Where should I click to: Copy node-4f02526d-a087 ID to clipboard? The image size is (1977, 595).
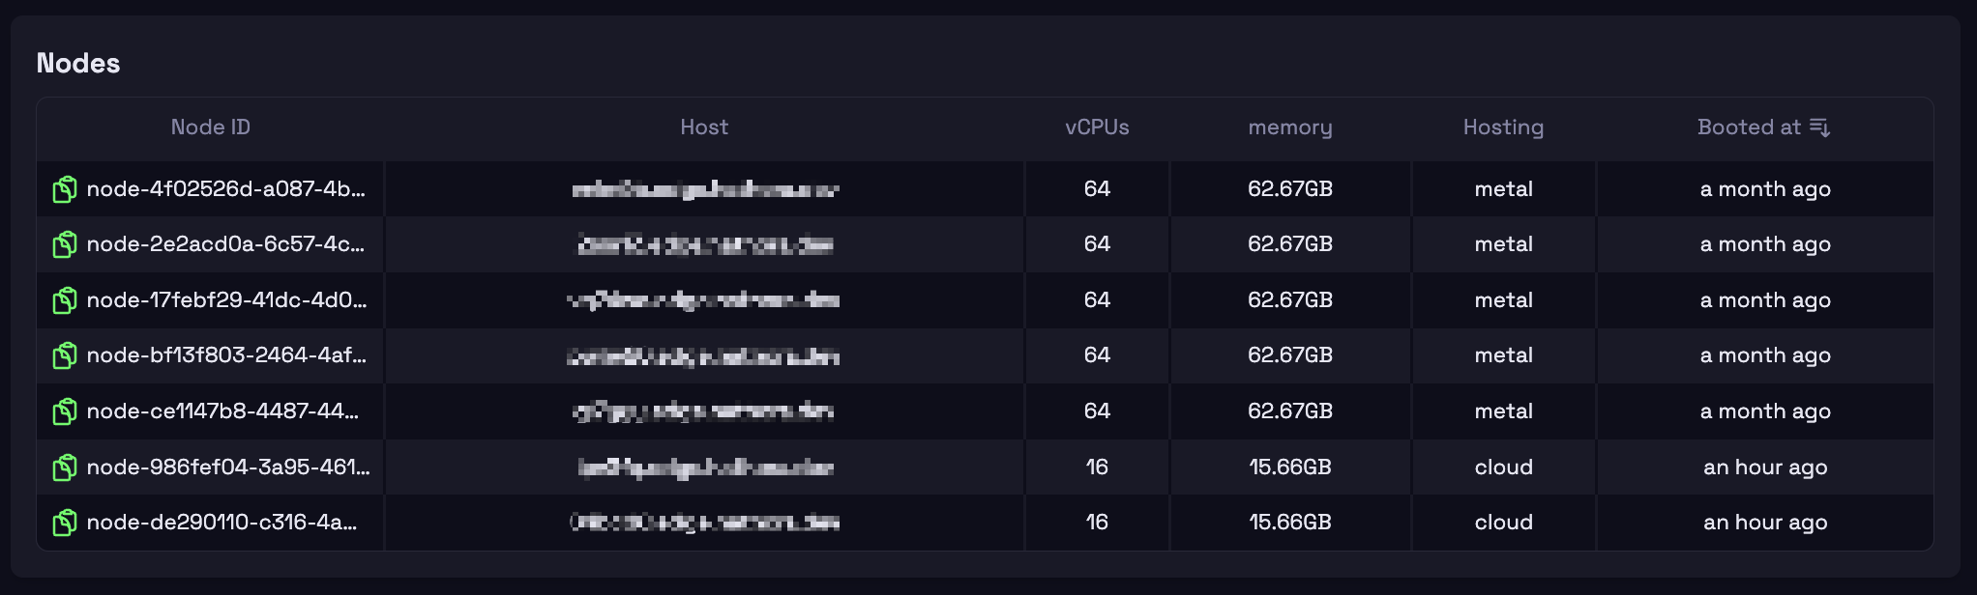pos(65,189)
